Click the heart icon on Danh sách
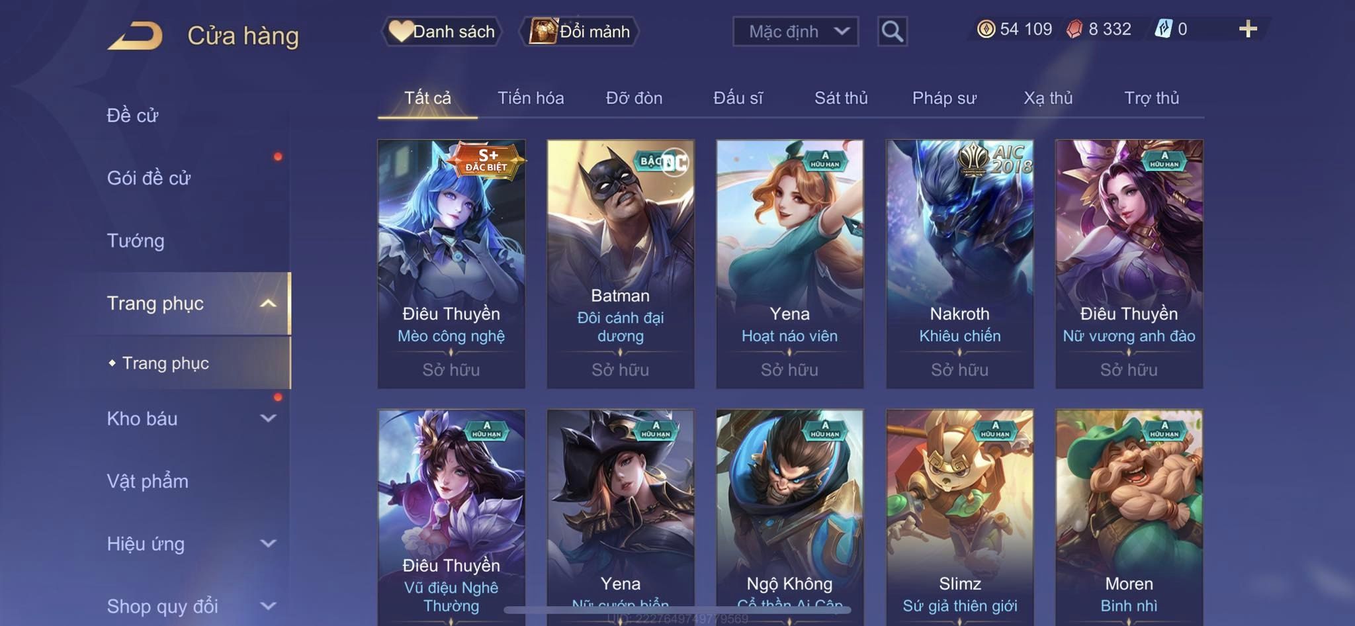This screenshot has width=1355, height=626. [x=400, y=31]
